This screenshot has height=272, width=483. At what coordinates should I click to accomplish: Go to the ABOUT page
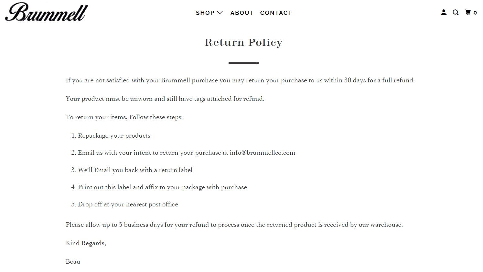coord(242,13)
